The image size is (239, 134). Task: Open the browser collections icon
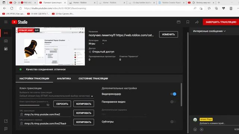[x=216, y=8]
